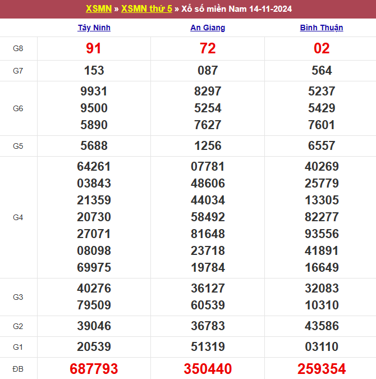The image size is (376, 379).
Task: Click G4 number 20730
Action: click(x=94, y=217)
